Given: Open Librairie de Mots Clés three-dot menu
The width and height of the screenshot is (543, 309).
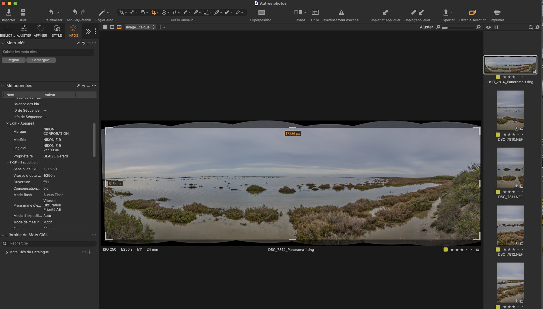Looking at the screenshot, I should tap(94, 235).
